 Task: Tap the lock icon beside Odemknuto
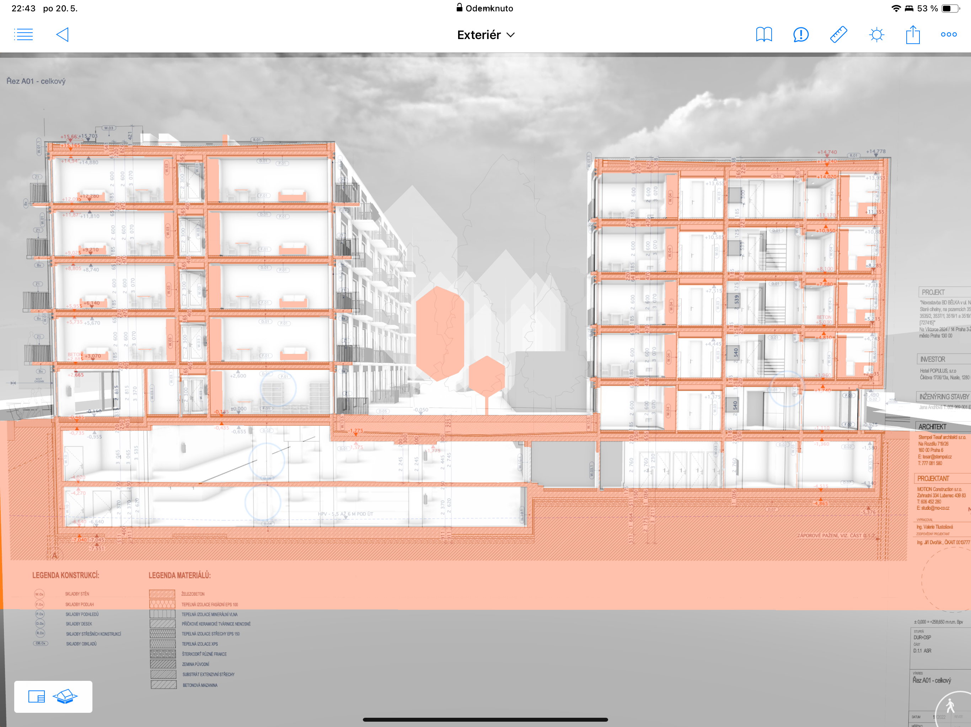pos(459,7)
